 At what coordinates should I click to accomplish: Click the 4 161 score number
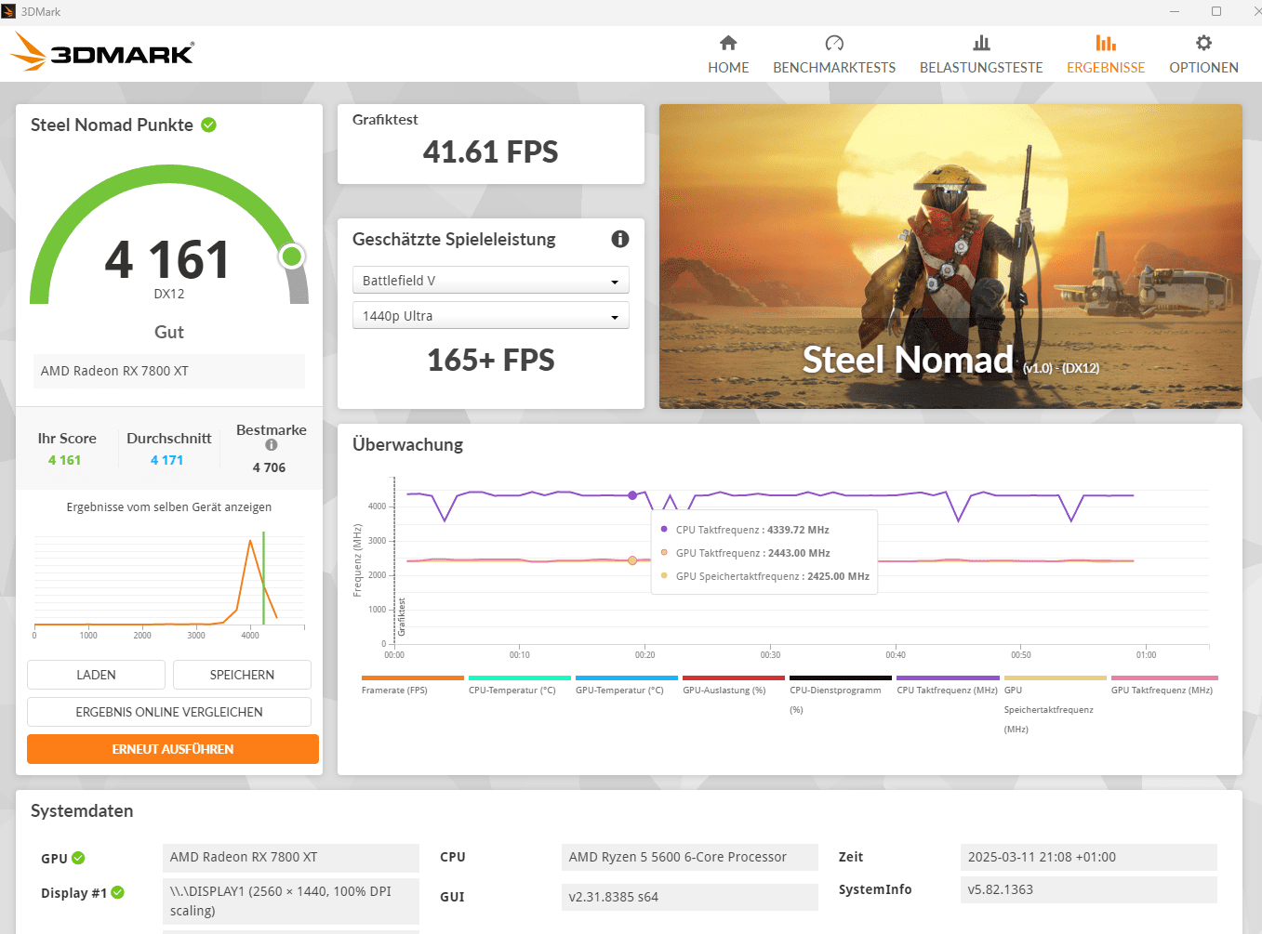point(167,259)
